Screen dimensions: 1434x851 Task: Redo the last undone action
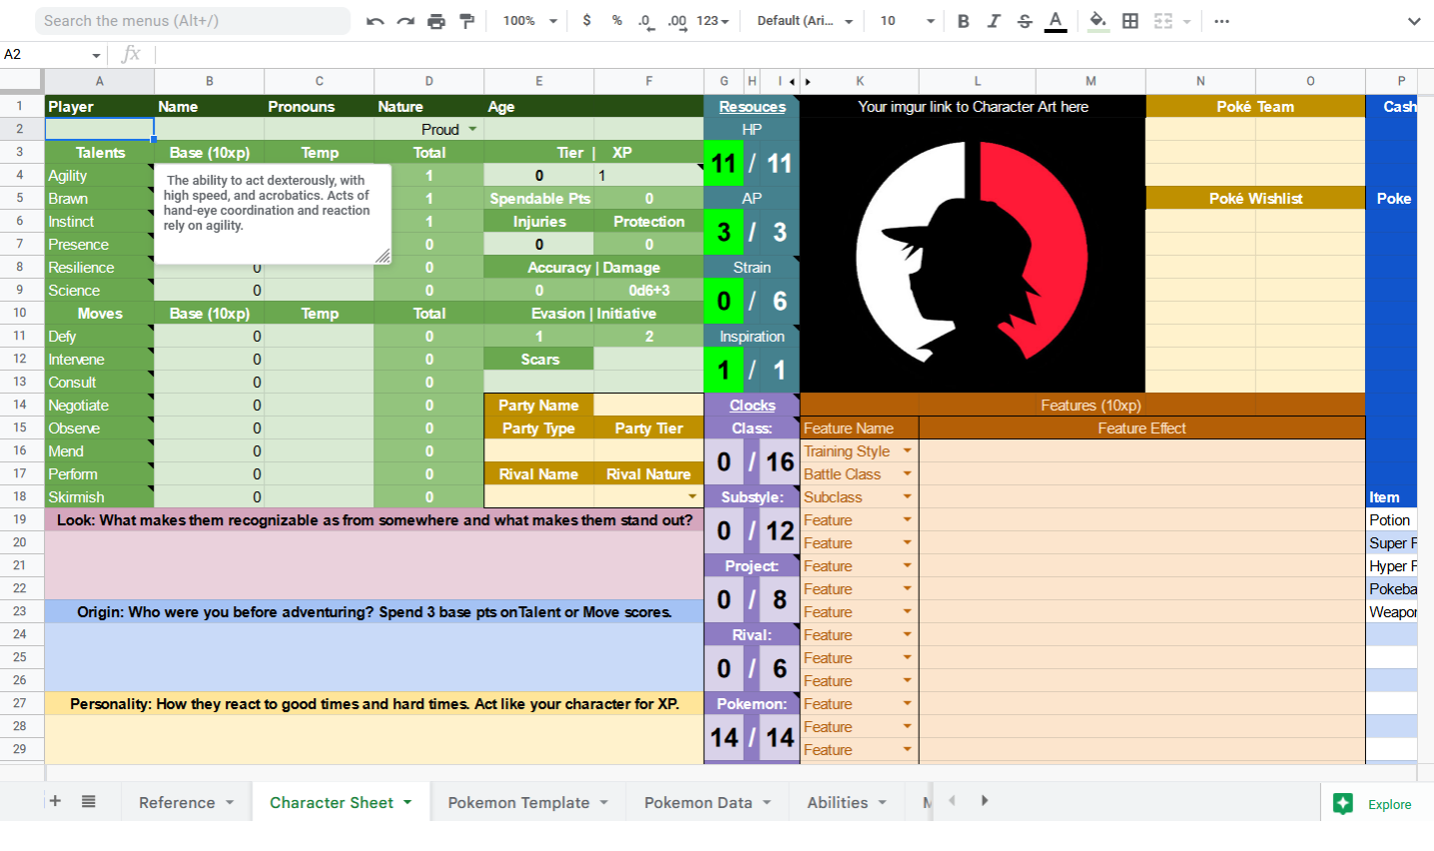[405, 21]
